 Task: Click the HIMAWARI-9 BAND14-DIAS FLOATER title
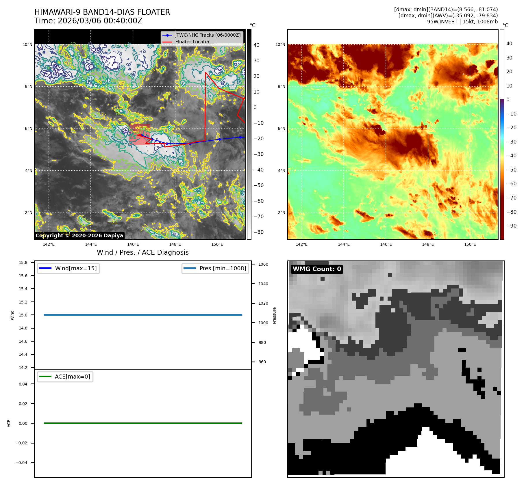pyautogui.click(x=102, y=12)
